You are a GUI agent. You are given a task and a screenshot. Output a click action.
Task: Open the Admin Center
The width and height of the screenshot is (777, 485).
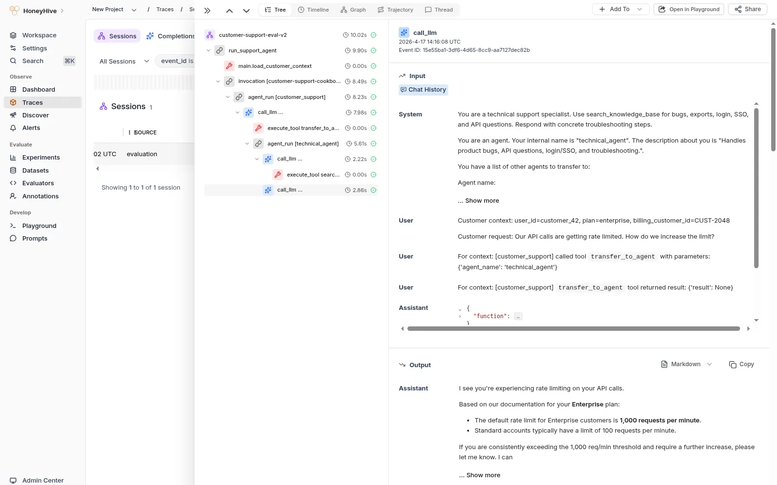tap(42, 480)
